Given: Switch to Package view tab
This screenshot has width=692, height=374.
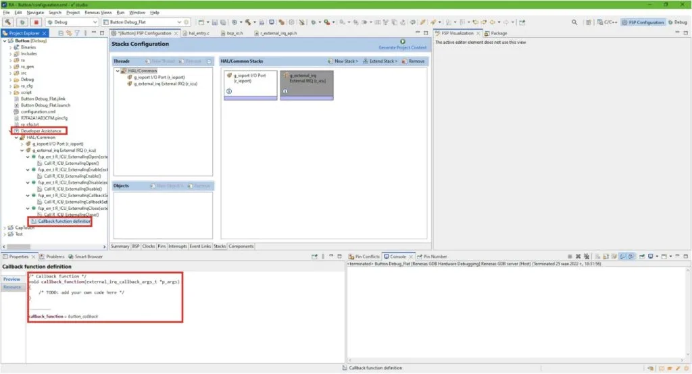Looking at the screenshot, I should click(496, 33).
